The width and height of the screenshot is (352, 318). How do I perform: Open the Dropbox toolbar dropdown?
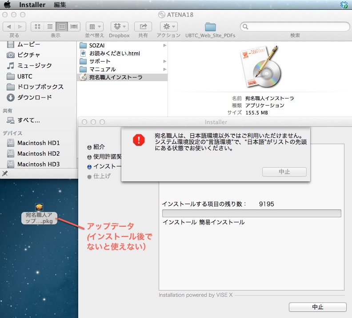pyautogui.click(x=119, y=27)
